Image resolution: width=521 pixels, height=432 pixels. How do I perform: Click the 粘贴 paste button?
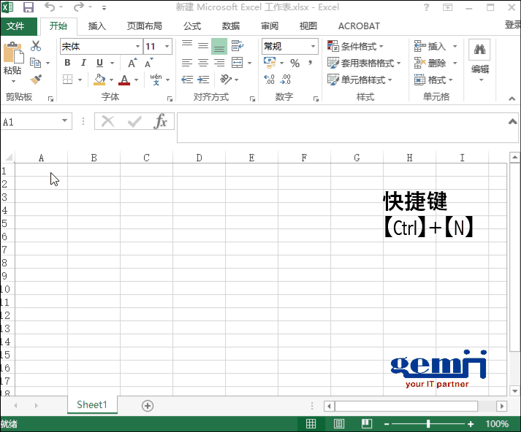[x=12, y=60]
